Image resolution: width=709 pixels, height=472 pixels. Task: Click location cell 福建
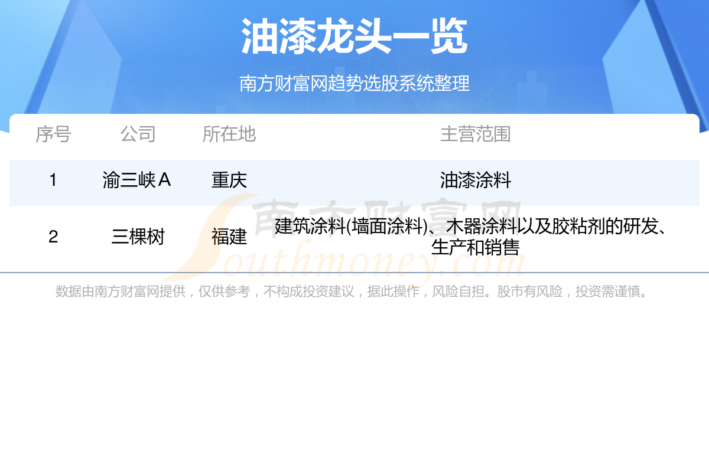pyautogui.click(x=229, y=237)
